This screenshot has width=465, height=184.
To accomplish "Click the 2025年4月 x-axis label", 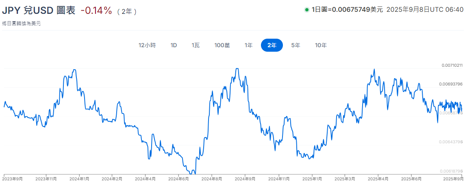I will tap(378, 179).
